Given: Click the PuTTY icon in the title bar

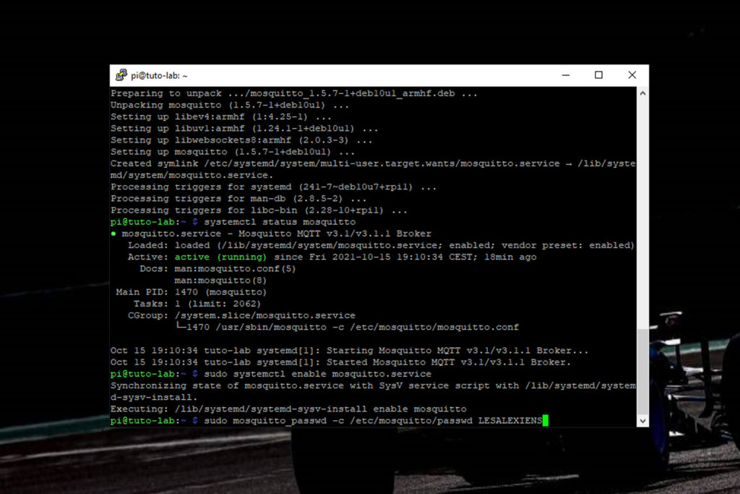Looking at the screenshot, I should 121,74.
